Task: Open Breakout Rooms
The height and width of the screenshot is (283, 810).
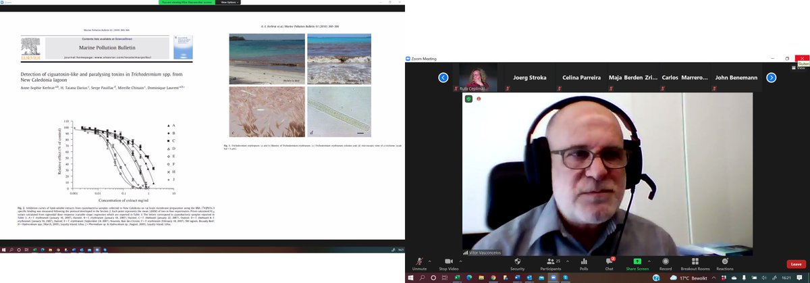Action: tap(694, 263)
